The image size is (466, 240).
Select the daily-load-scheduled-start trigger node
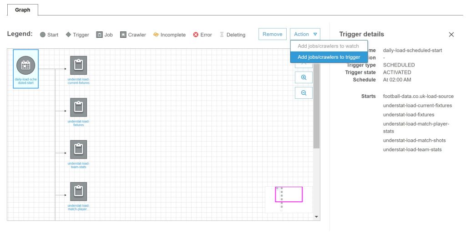click(25, 66)
